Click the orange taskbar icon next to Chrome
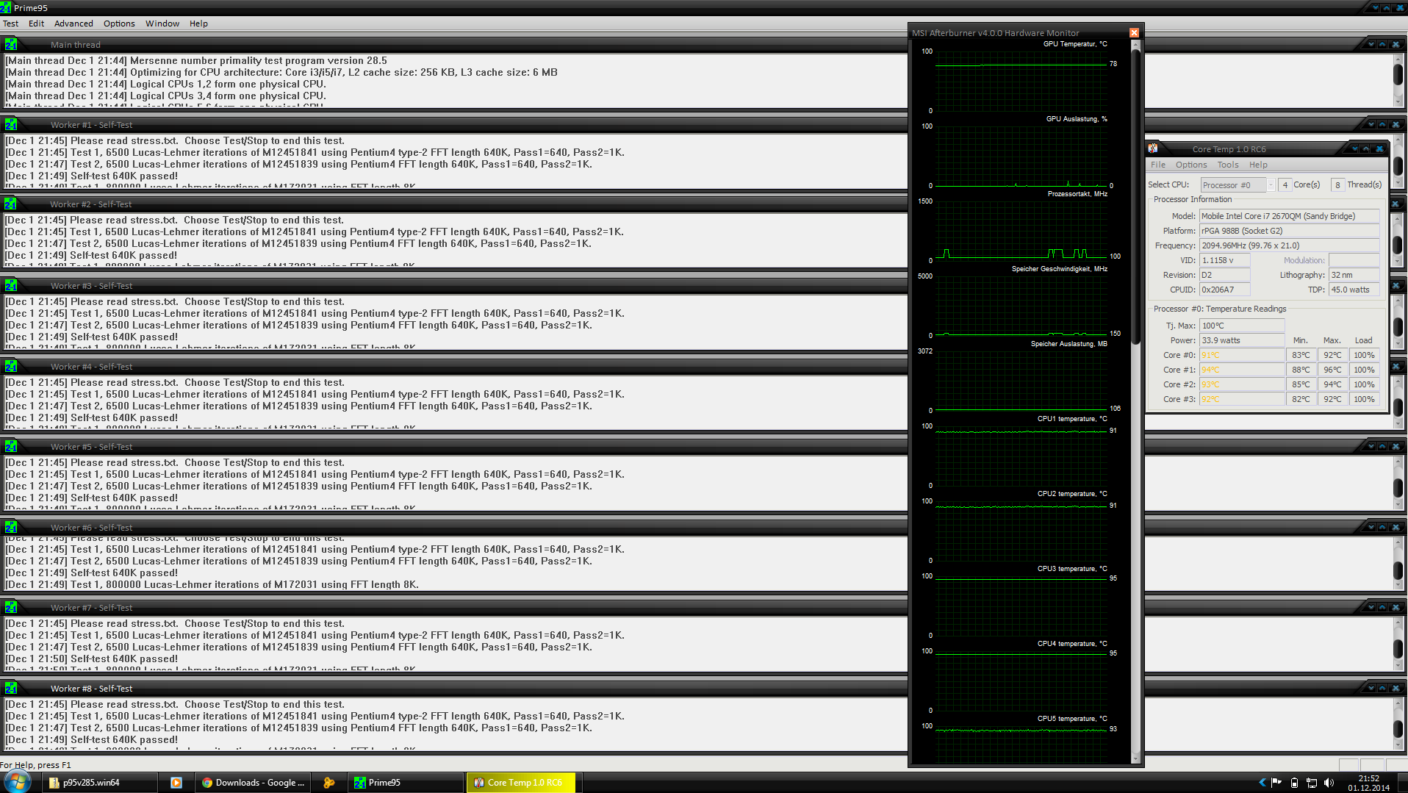The width and height of the screenshot is (1408, 793). coord(329,783)
